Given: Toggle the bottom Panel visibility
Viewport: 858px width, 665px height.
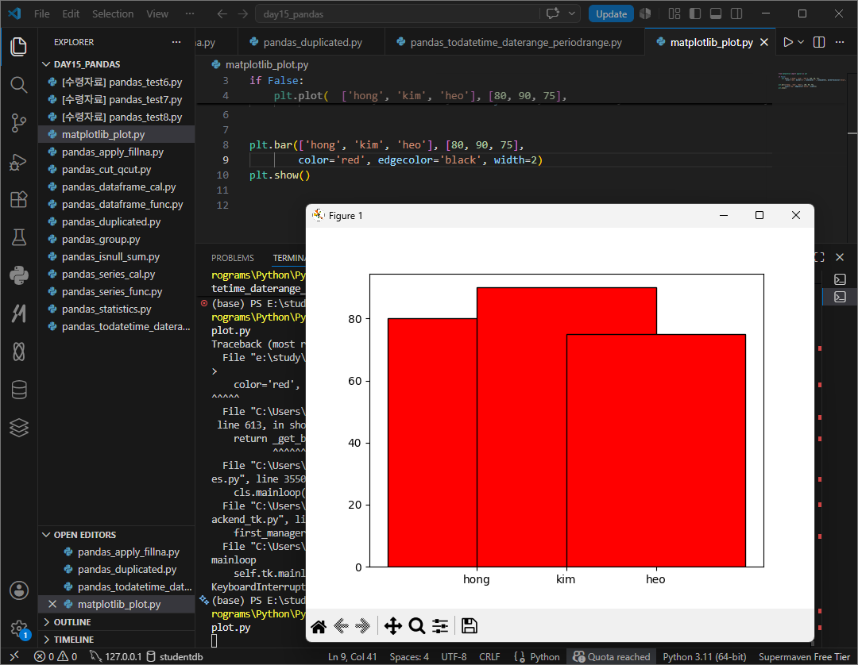Looking at the screenshot, I should pyautogui.click(x=716, y=13).
